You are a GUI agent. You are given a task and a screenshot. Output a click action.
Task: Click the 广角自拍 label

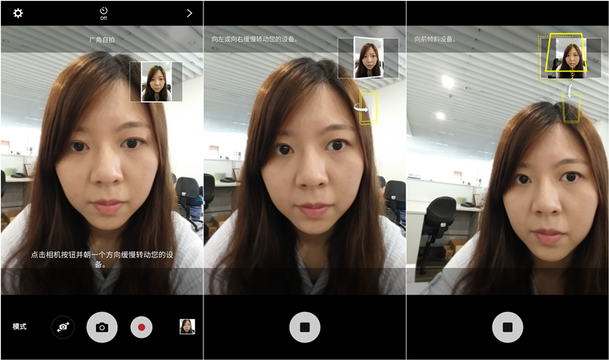[102, 40]
